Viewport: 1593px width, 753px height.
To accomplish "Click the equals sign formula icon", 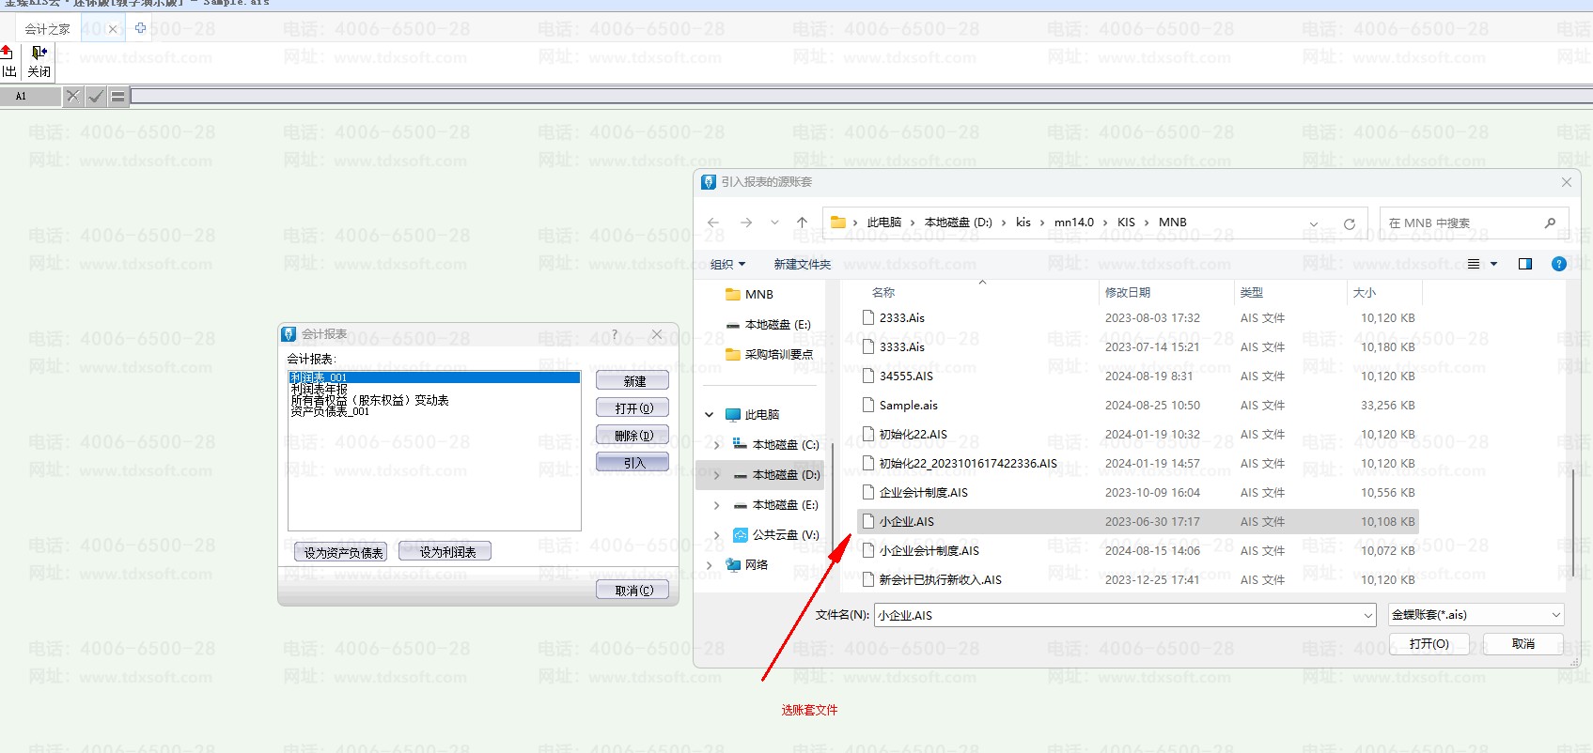I will click(117, 96).
